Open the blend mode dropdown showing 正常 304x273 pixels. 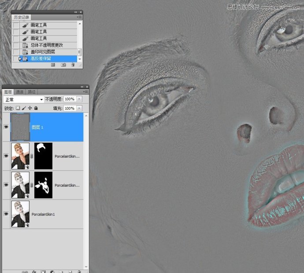[24, 100]
